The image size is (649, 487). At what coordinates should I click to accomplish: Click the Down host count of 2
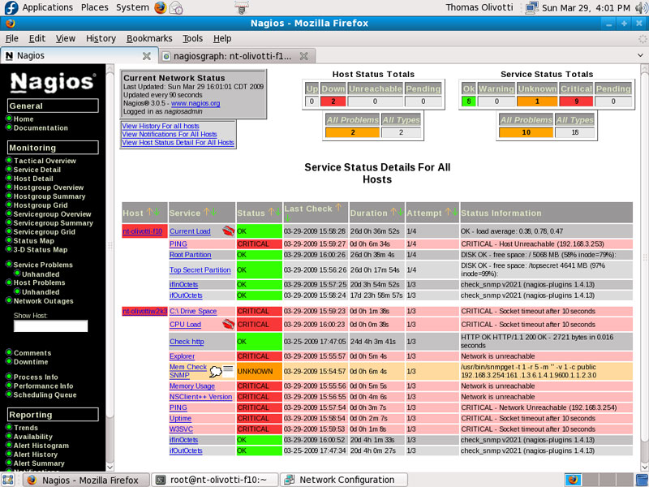pyautogui.click(x=333, y=101)
